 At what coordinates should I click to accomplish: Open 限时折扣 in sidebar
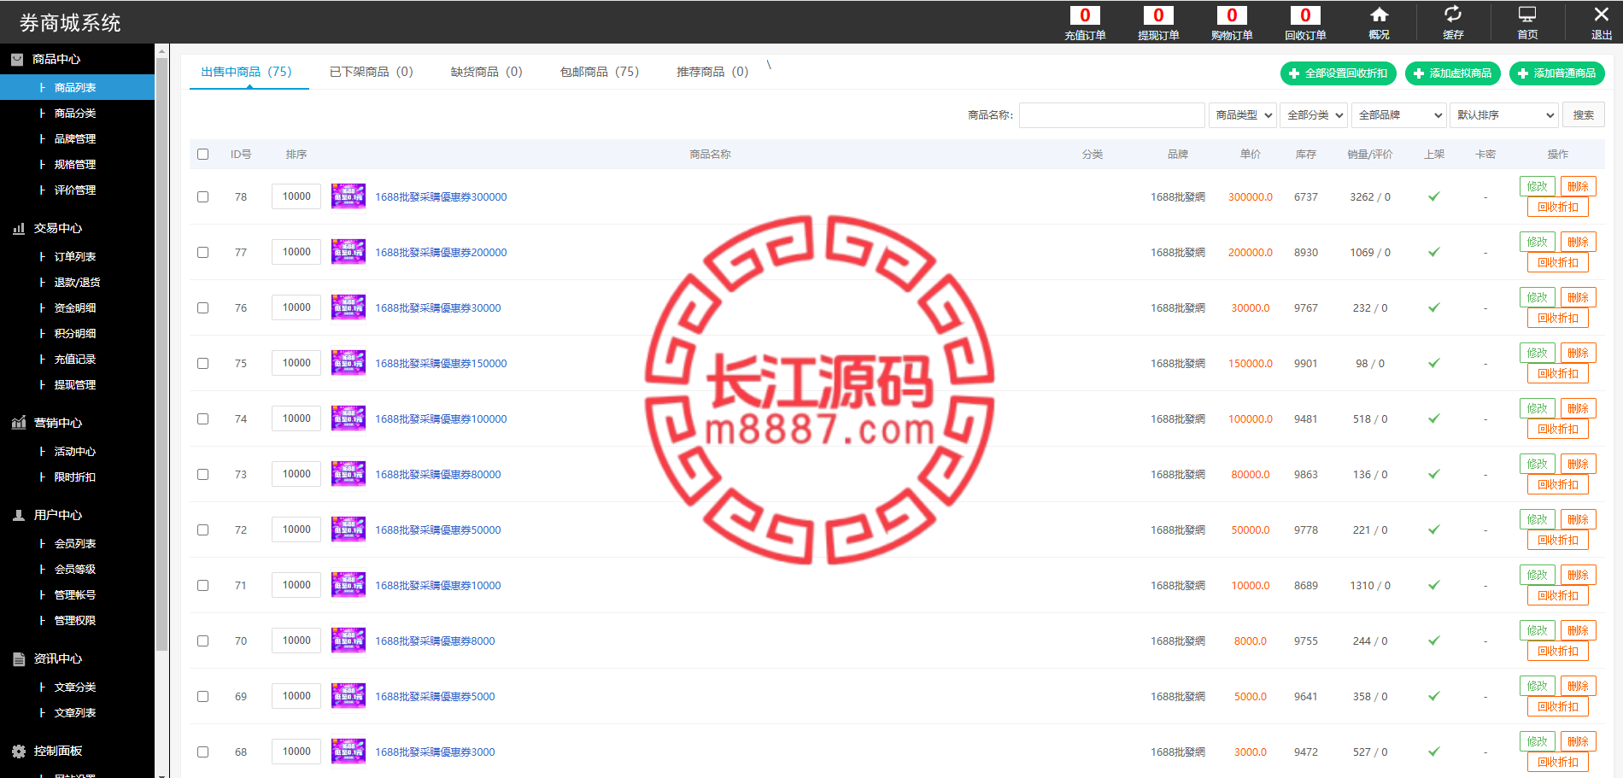tap(77, 477)
